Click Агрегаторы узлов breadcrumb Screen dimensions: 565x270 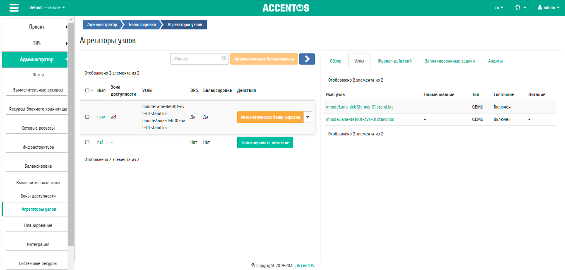coord(185,25)
